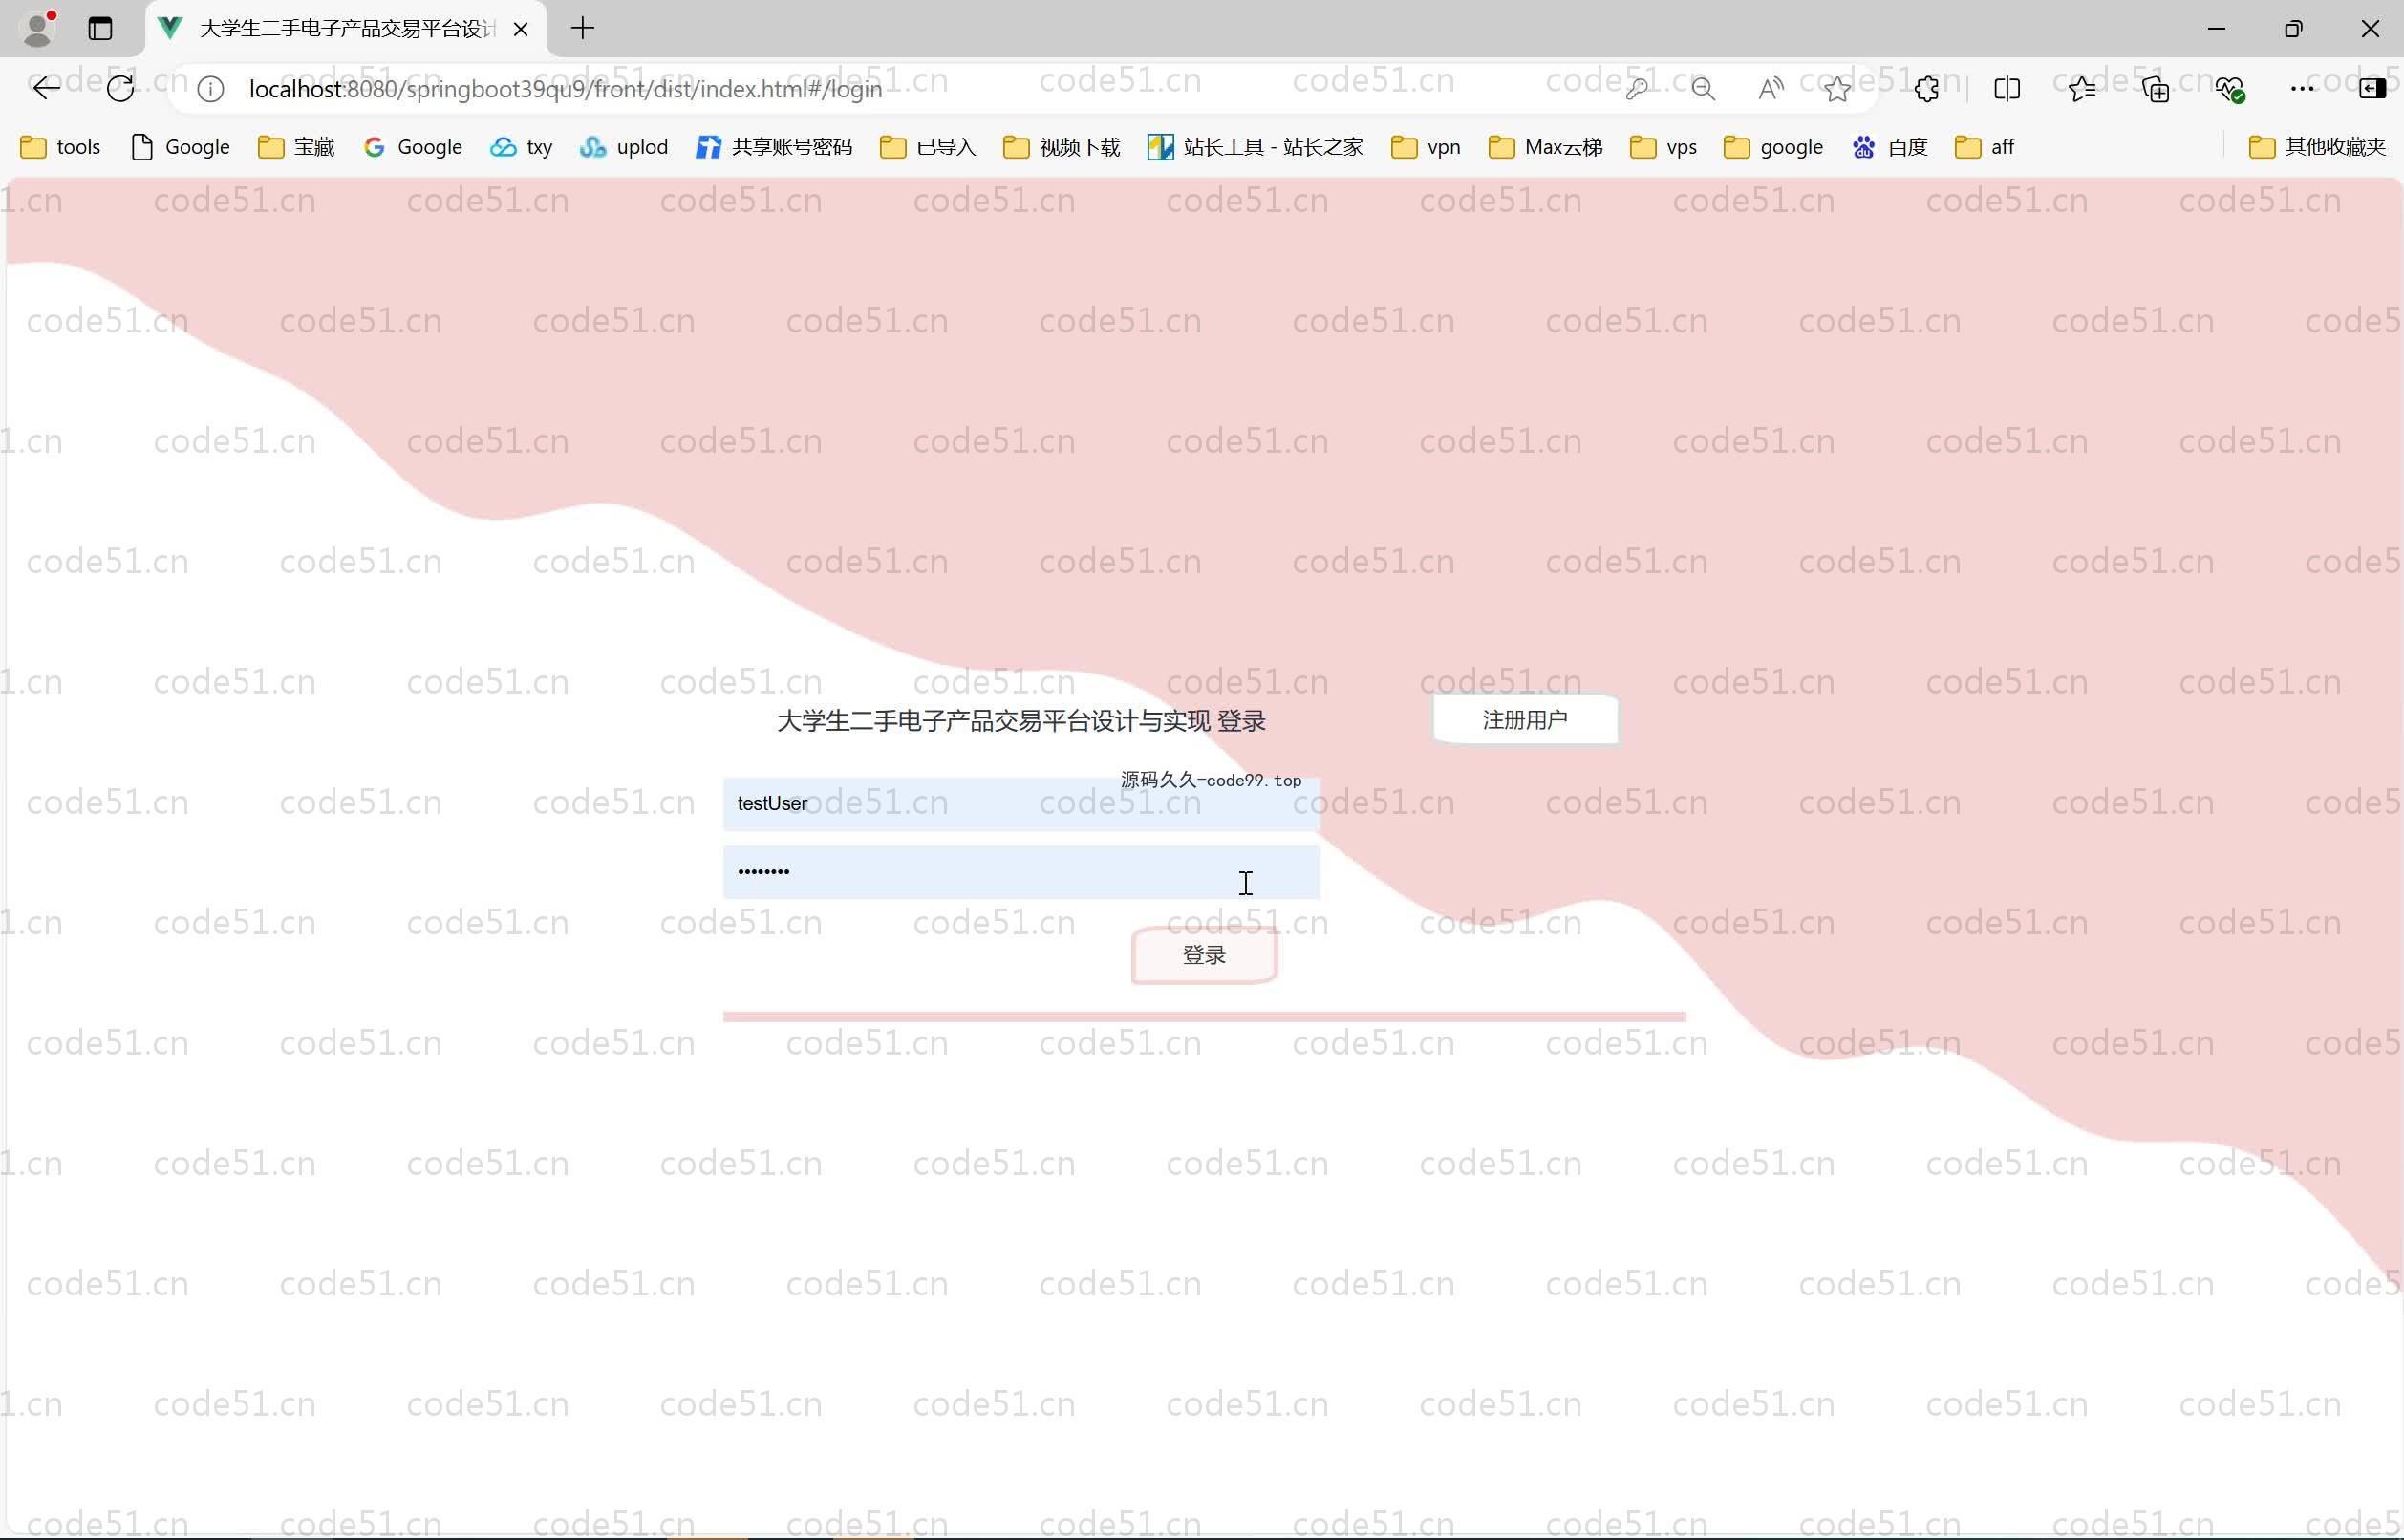Open the 站长工具 - 站长之家 bookmark

(1255, 147)
